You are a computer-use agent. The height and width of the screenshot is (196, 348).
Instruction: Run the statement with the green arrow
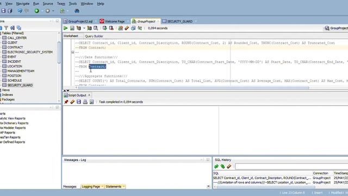[65, 28]
